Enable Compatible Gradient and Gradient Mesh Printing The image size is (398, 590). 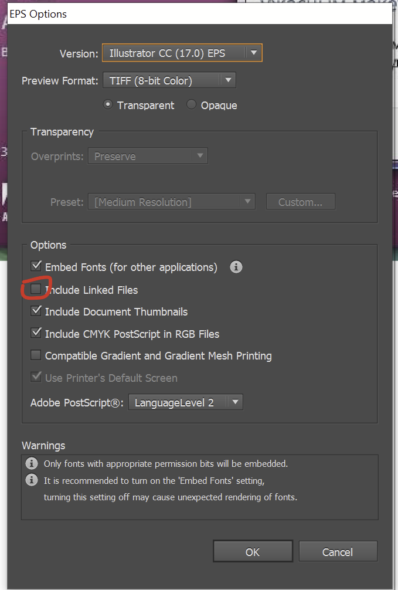[x=36, y=355]
